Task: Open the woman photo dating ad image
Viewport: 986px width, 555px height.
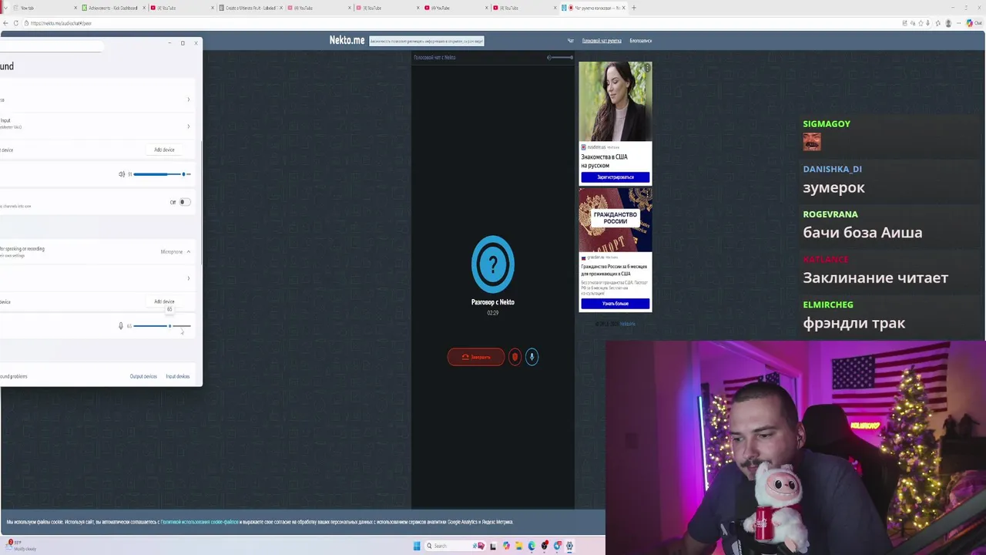Action: click(x=615, y=101)
